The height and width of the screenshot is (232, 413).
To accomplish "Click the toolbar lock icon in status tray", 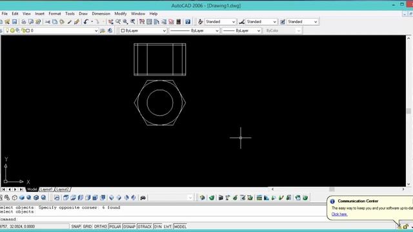I will coord(406,226).
